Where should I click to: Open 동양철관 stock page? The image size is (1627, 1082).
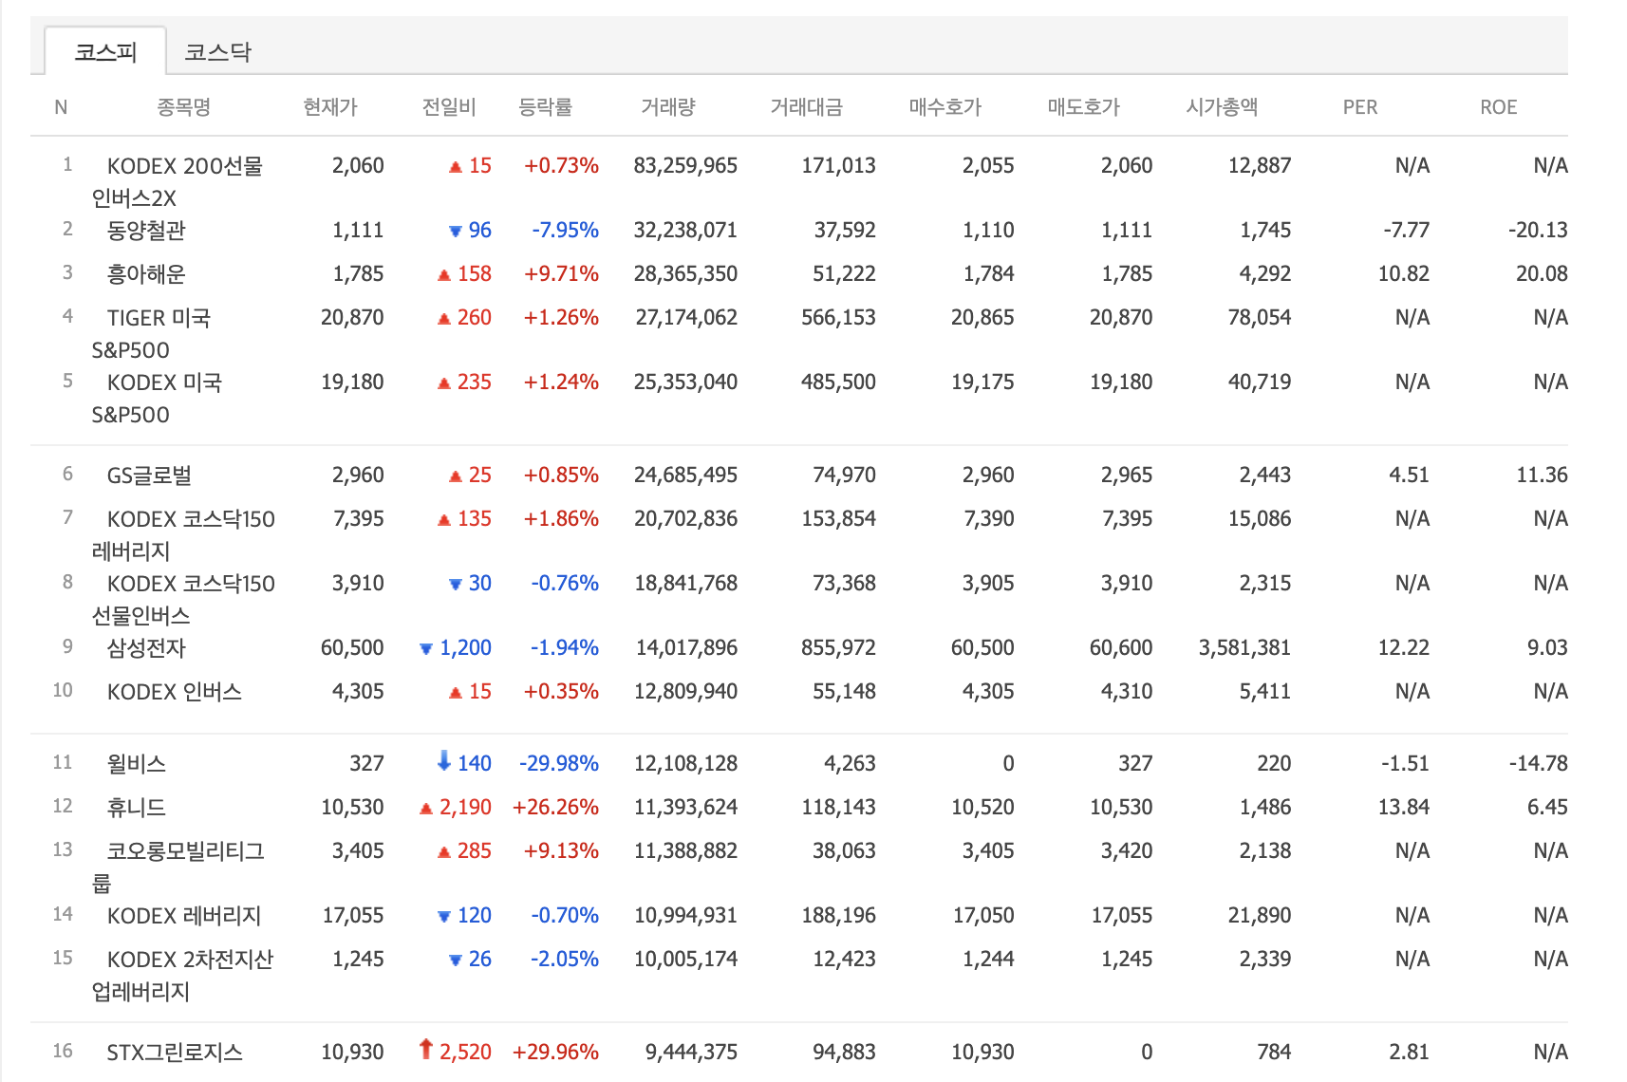coord(146,230)
